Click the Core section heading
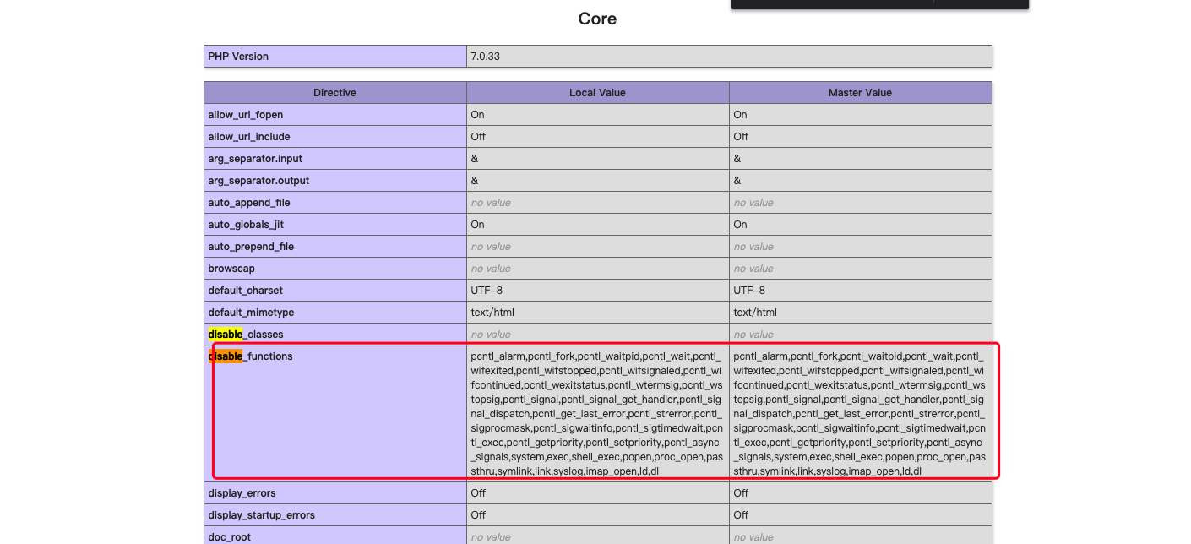Screen dimensions: 1191x544 (x=597, y=19)
